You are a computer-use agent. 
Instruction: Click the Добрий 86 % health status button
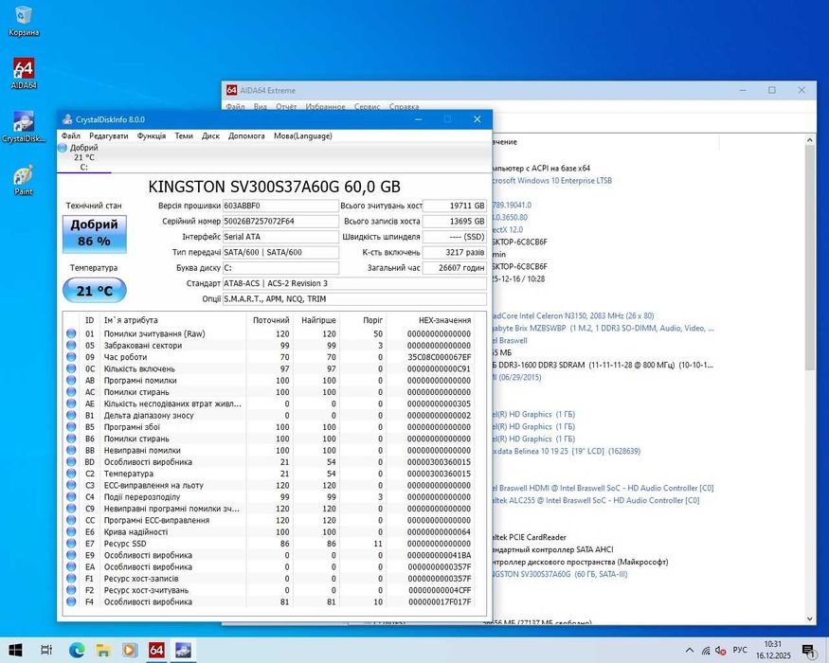[x=94, y=233]
